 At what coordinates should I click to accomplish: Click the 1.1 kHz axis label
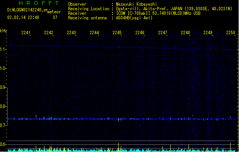pyautogui.click(x=3, y=49)
